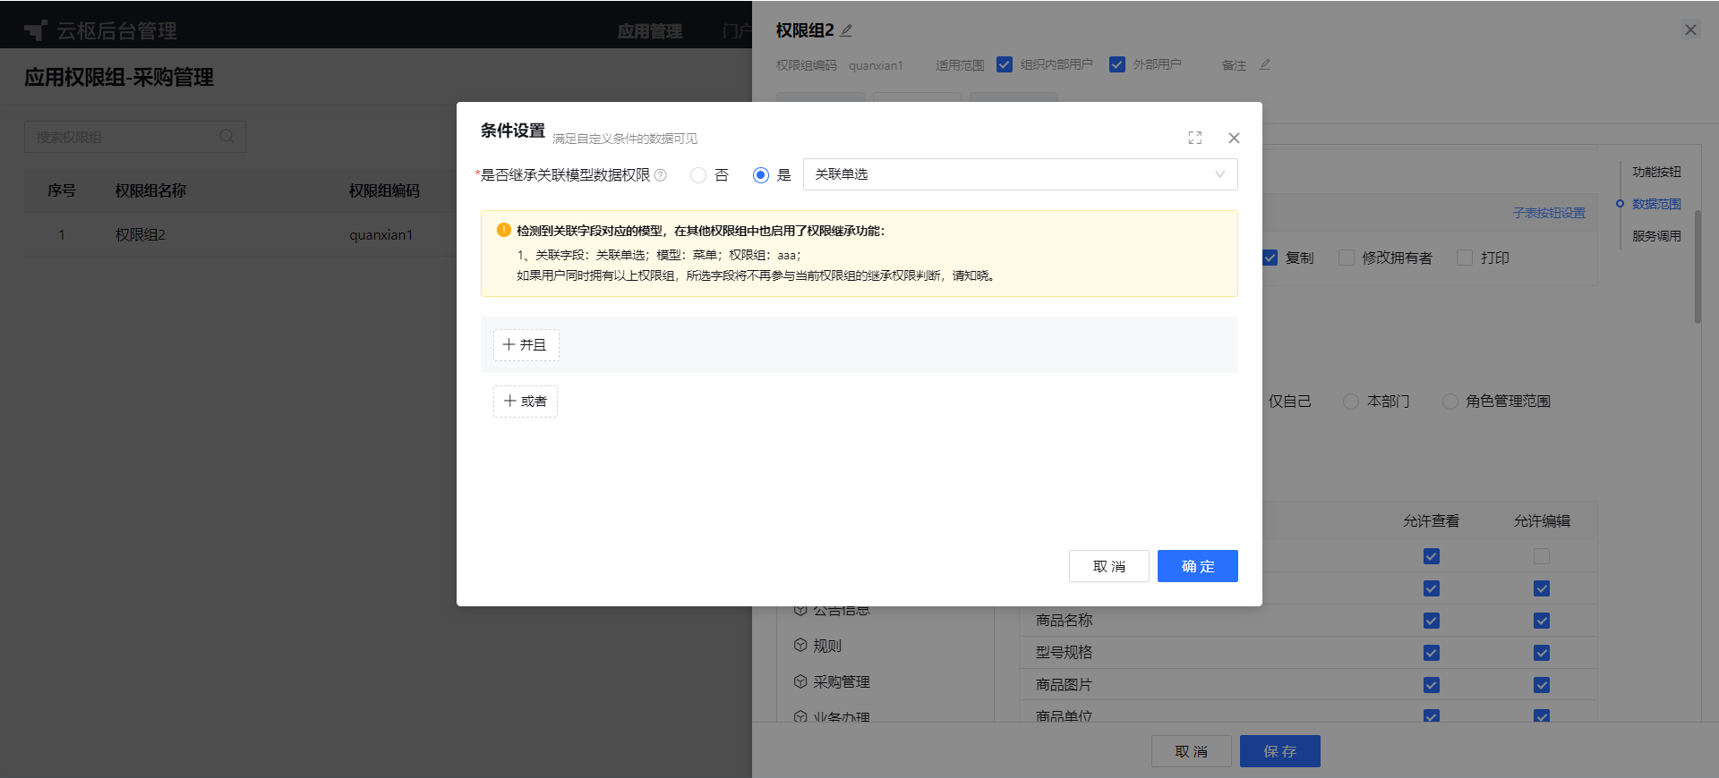Viewport: 1719px width, 778px height.
Task: Click the cube icon beside 采购管理
Action: pyautogui.click(x=800, y=681)
